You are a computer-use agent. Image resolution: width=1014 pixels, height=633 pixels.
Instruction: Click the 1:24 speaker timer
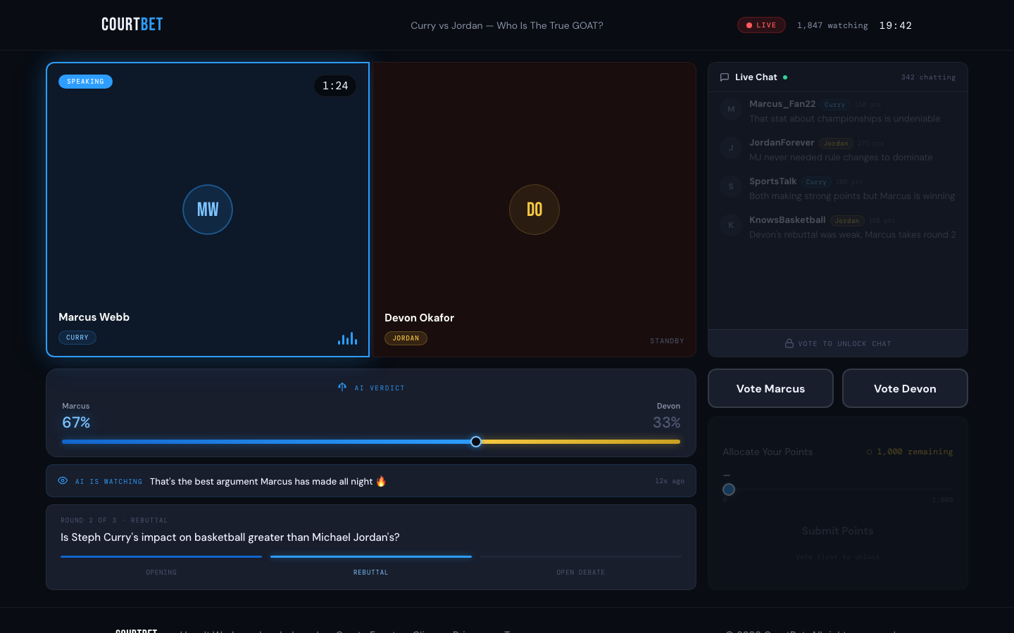(x=335, y=86)
